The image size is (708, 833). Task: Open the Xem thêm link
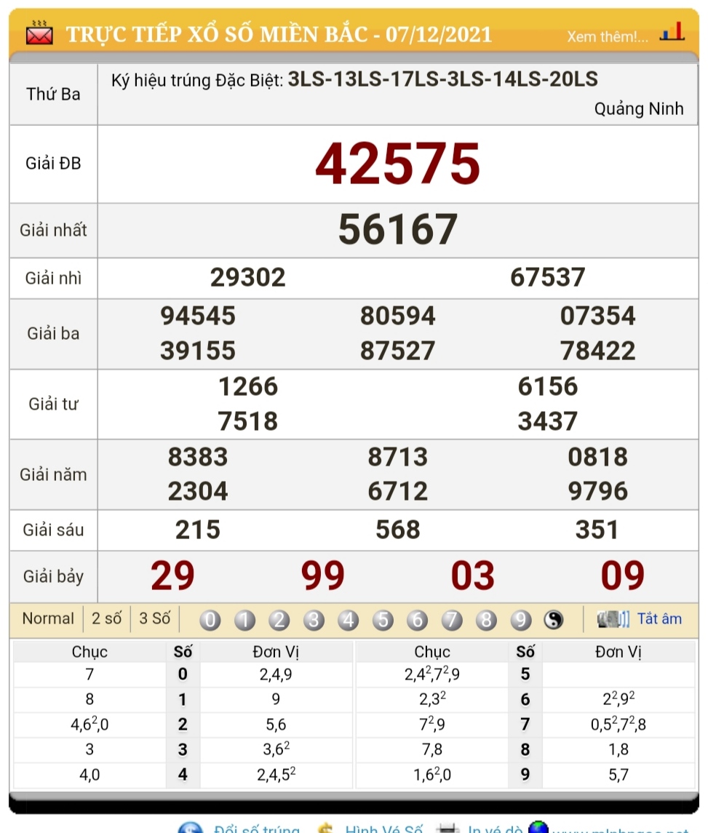click(x=607, y=36)
